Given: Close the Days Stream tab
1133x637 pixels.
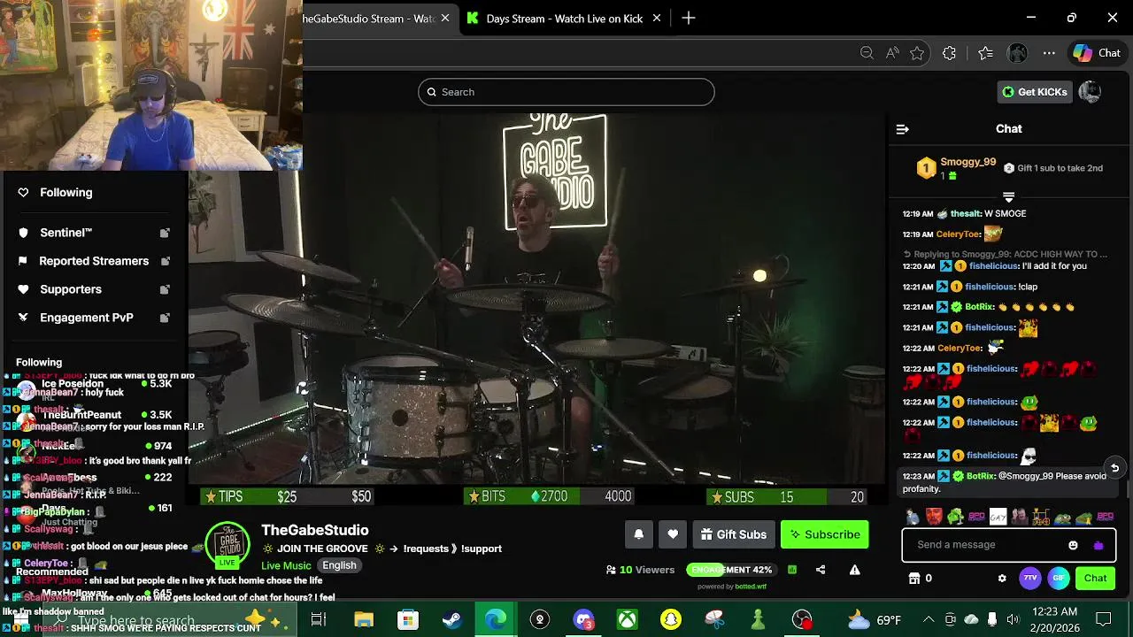Looking at the screenshot, I should 657,18.
